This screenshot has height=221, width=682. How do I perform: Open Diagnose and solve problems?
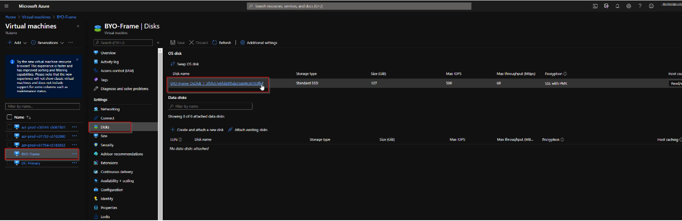click(125, 89)
